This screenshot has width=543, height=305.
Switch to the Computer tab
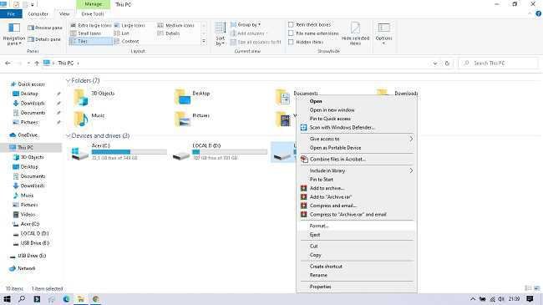point(38,14)
